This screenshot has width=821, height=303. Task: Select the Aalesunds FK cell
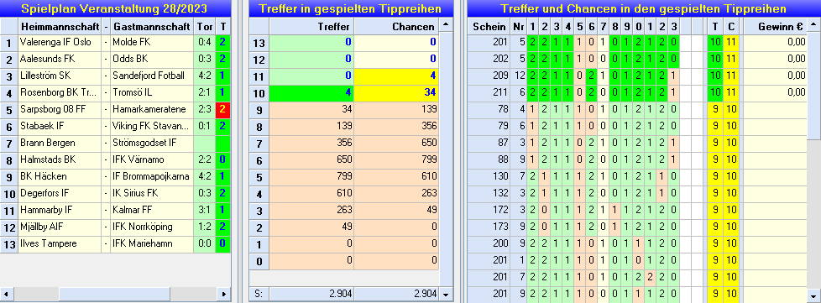click(60, 60)
